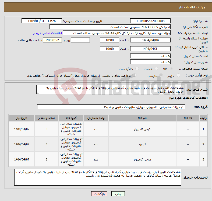212x201 pixels.
Task: Select the جزیی purchase type radio
Action: (x=178, y=75)
